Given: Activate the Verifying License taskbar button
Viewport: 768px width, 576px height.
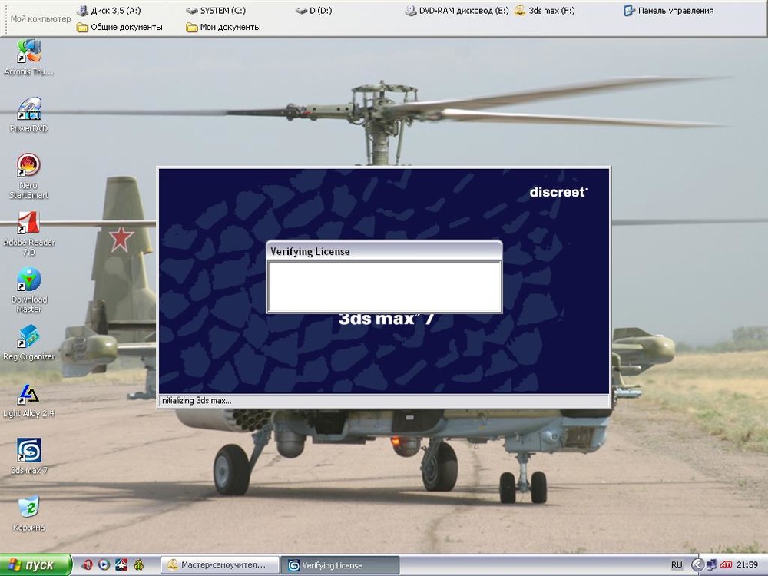Looking at the screenshot, I should (340, 565).
